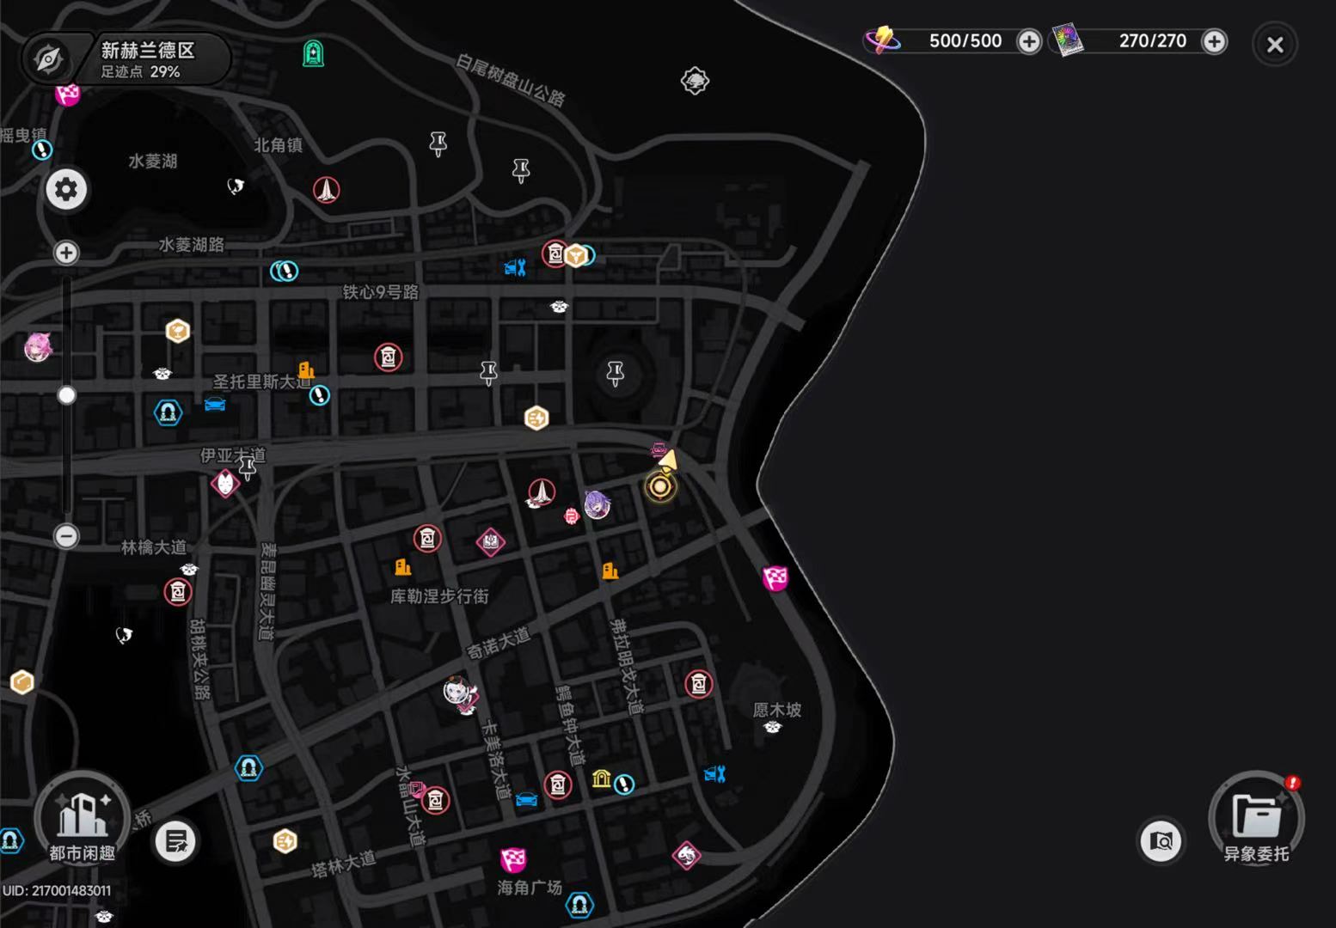Select the pink book diamond icon above 库勒涅步行街

click(491, 542)
